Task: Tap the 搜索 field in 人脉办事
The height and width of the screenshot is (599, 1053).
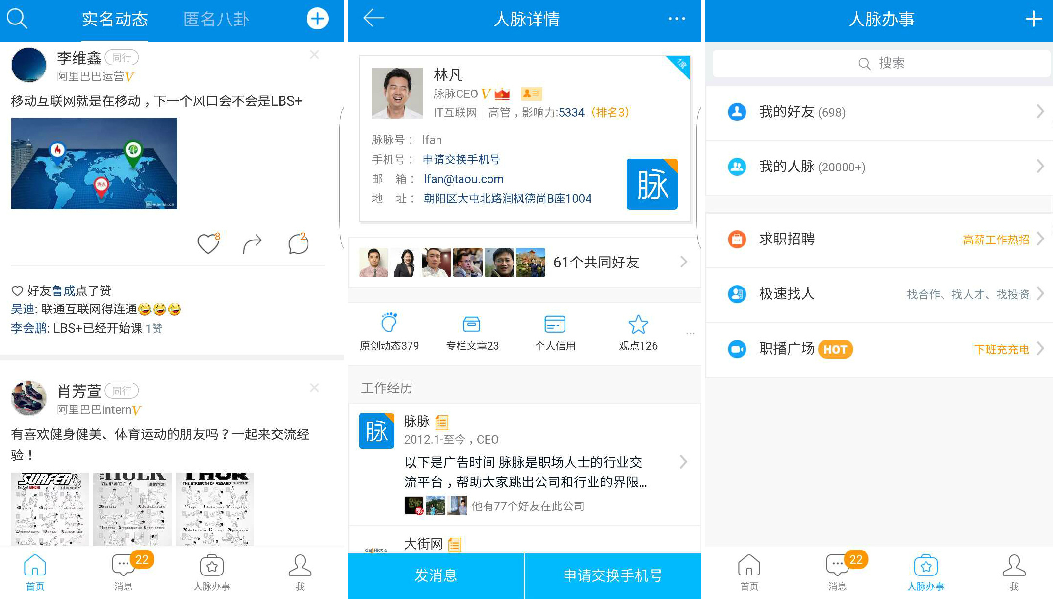Action: point(881,63)
